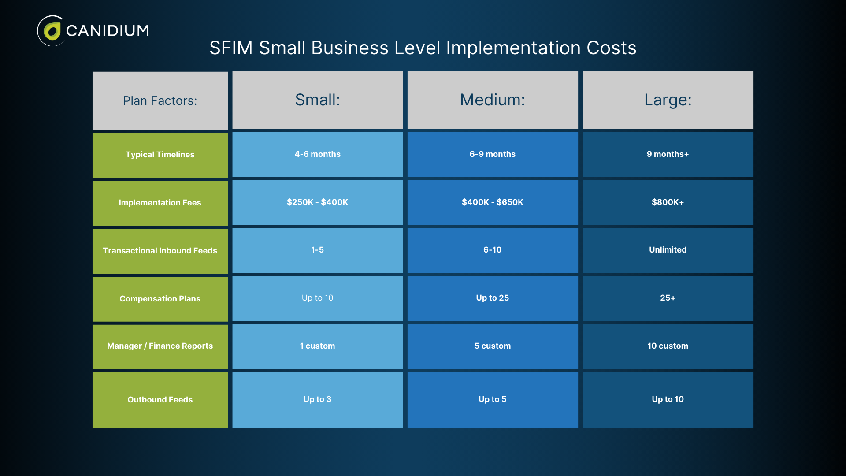Click the Canidium logo icon
This screenshot has height=476, width=846.
[52, 31]
